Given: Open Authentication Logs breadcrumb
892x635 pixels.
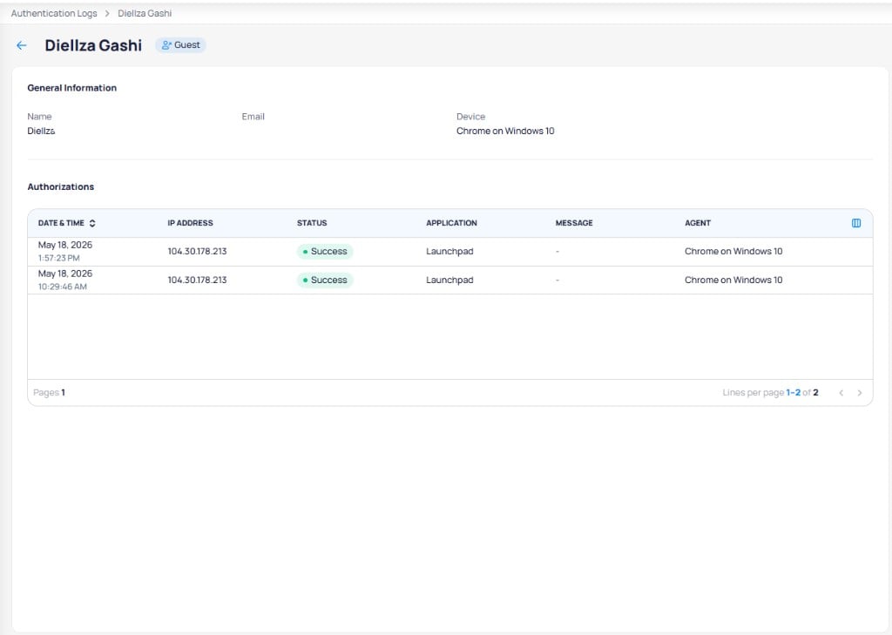Looking at the screenshot, I should coord(54,13).
